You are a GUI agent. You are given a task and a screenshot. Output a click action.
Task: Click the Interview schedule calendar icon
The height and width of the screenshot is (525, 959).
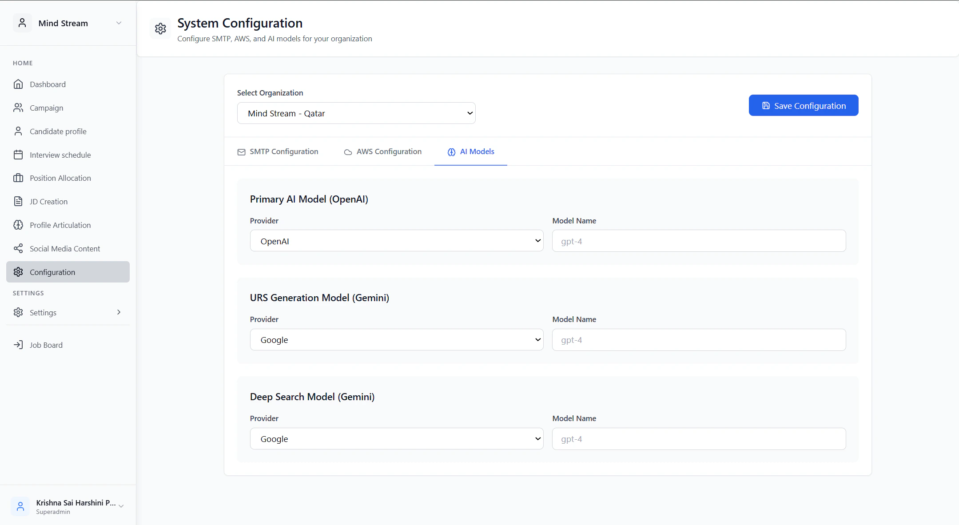tap(18, 155)
